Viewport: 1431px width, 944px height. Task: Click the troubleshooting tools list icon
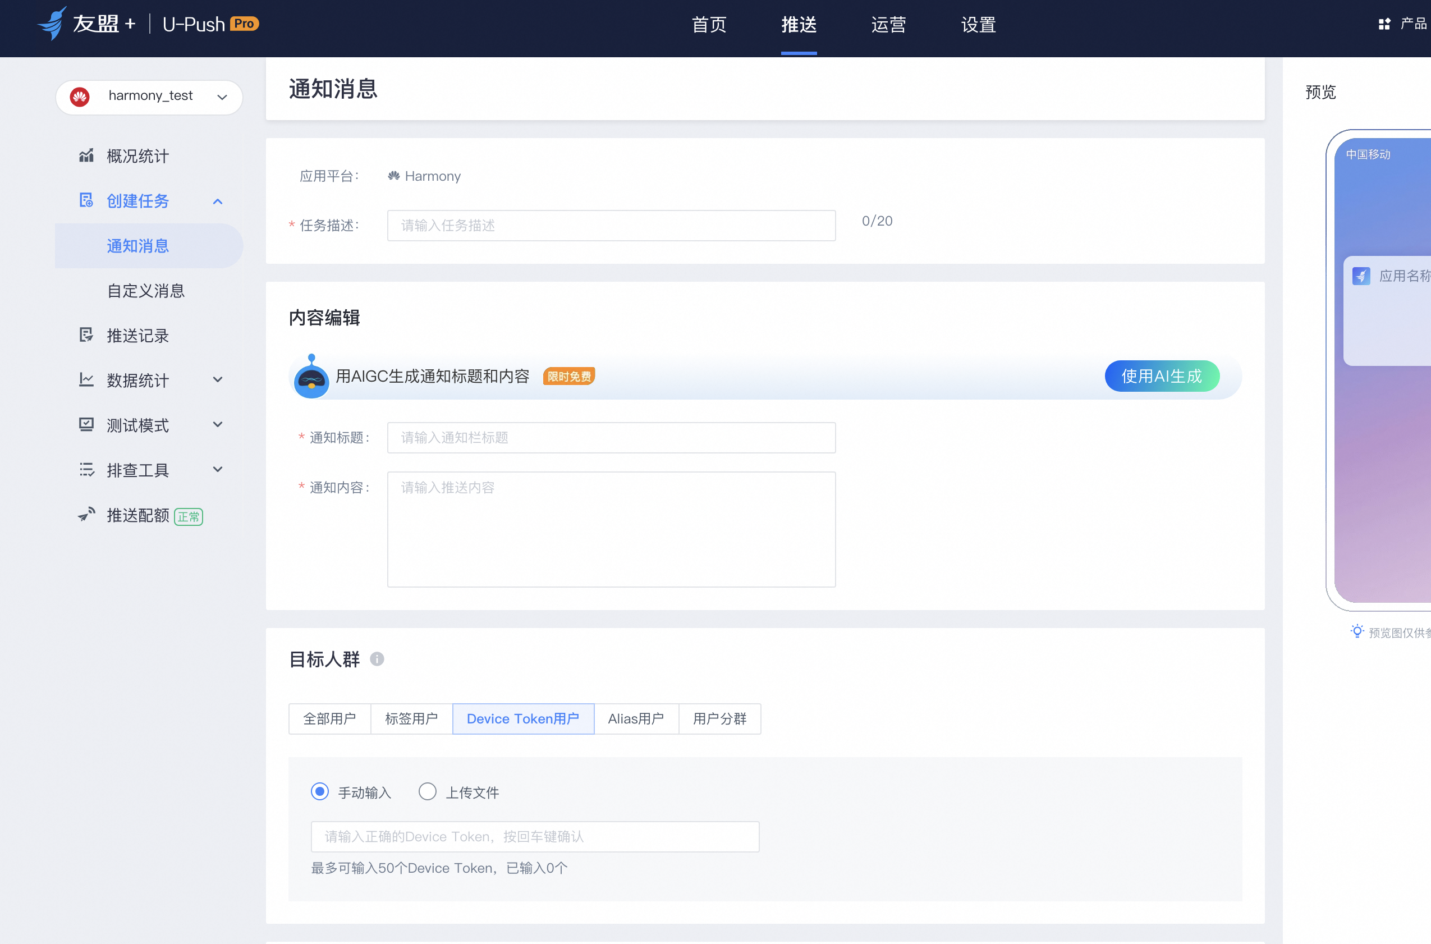(86, 470)
